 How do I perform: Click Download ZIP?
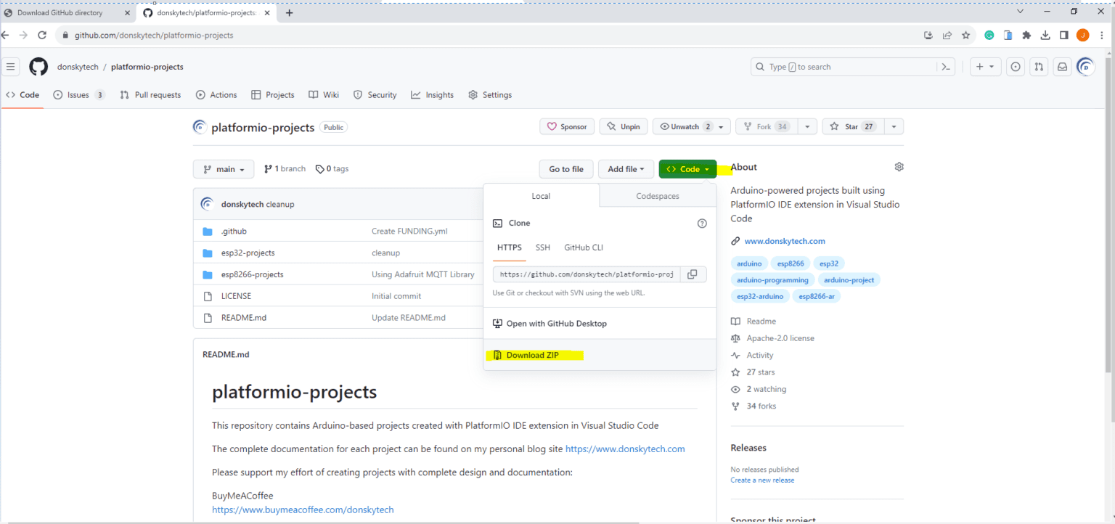[x=534, y=355]
